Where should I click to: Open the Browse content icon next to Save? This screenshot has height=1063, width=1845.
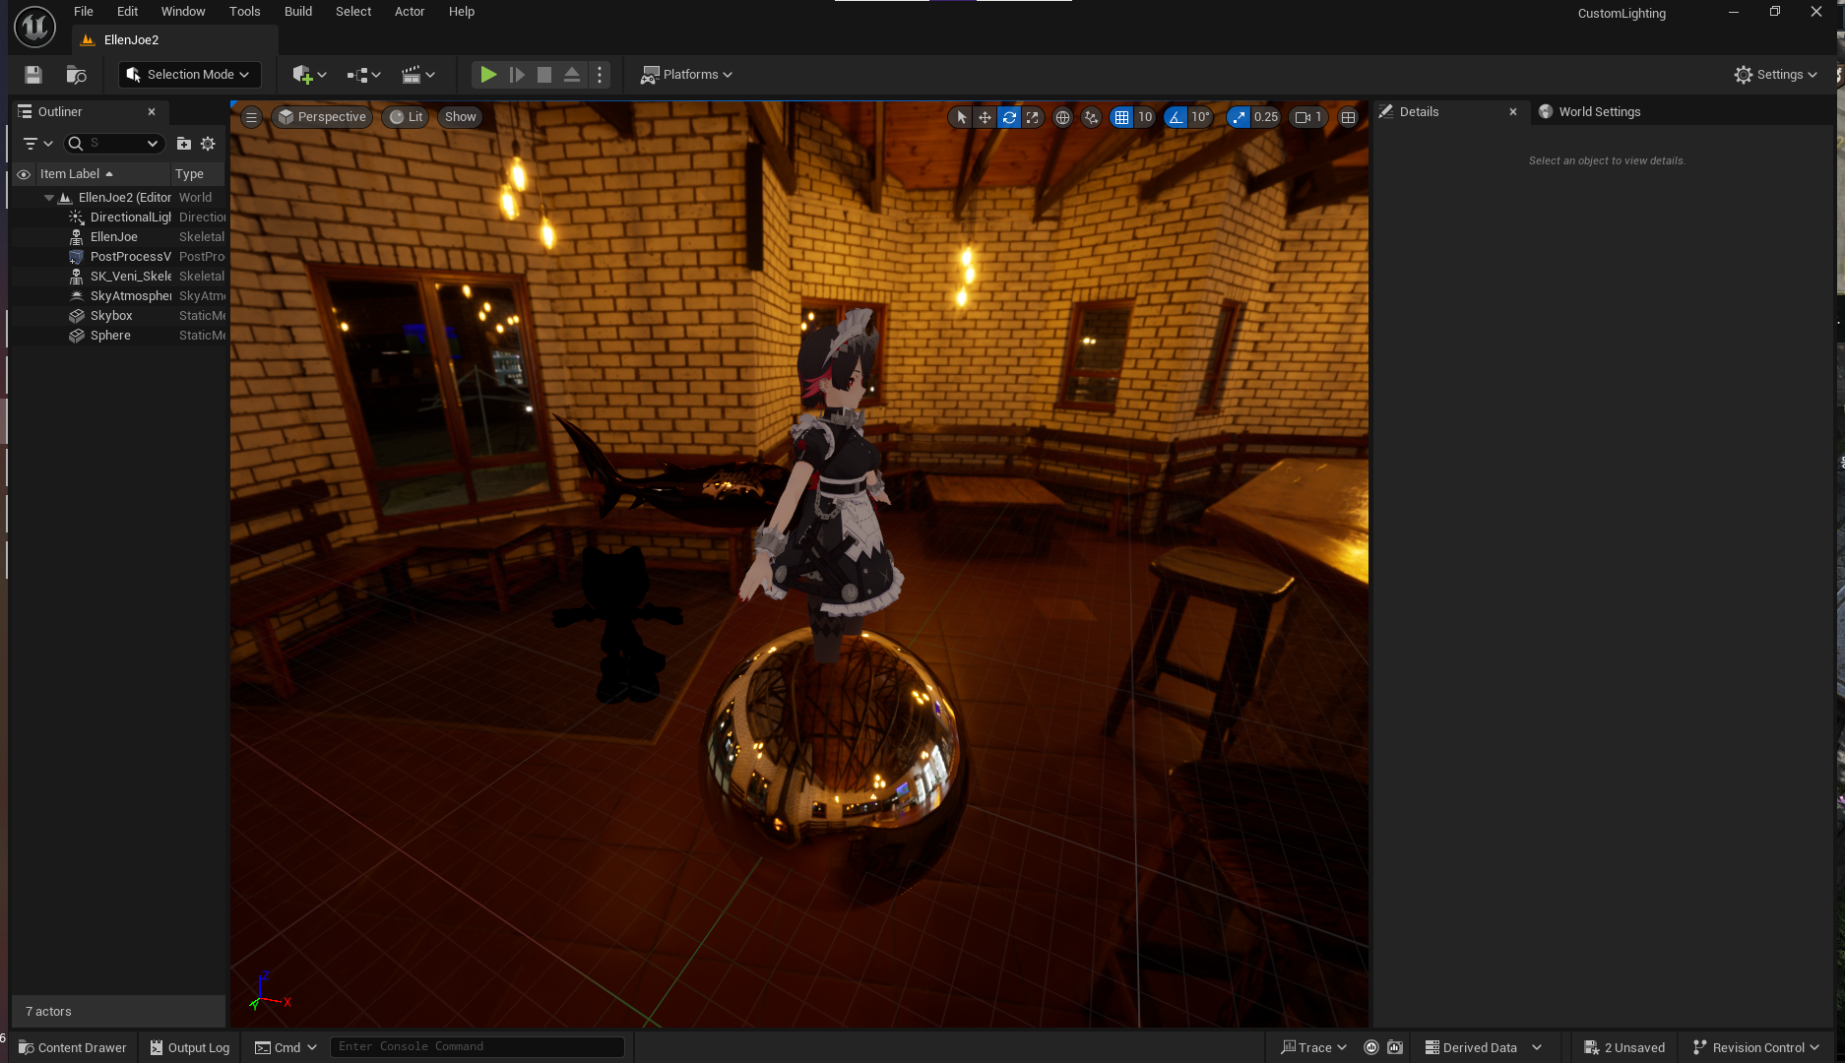click(76, 75)
